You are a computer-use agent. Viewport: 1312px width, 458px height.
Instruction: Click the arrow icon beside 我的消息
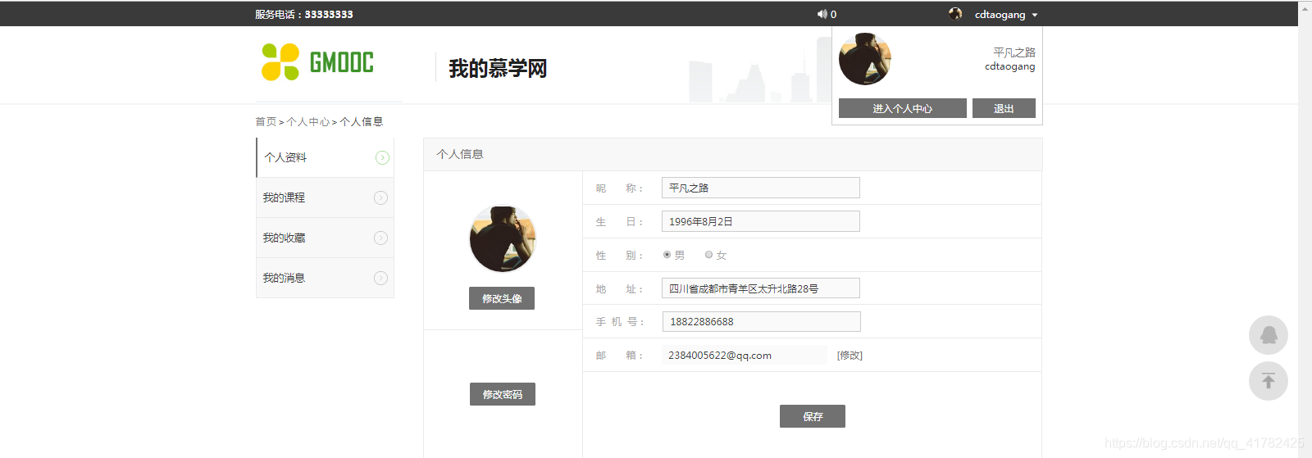pos(380,278)
